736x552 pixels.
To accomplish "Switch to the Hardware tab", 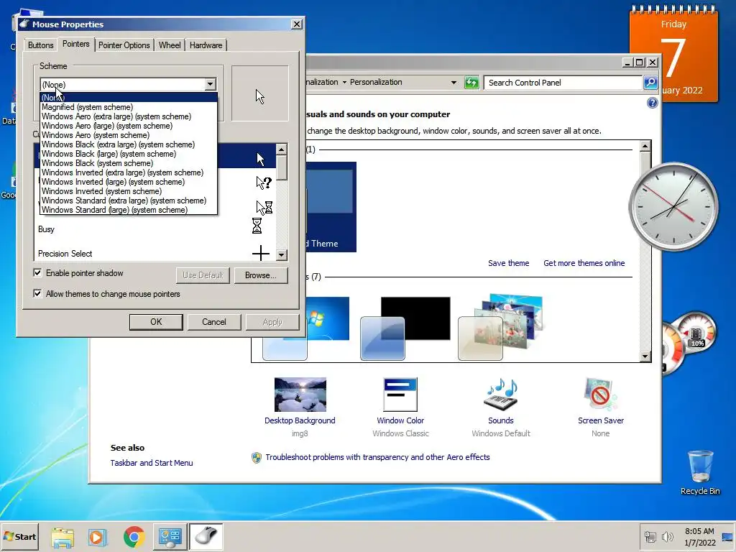I will click(x=206, y=45).
